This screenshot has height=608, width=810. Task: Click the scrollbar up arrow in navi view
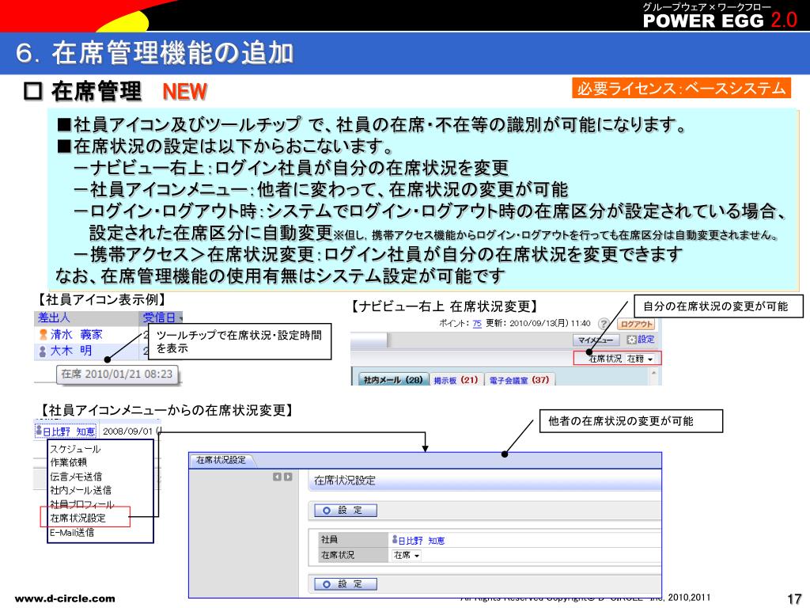(x=654, y=373)
